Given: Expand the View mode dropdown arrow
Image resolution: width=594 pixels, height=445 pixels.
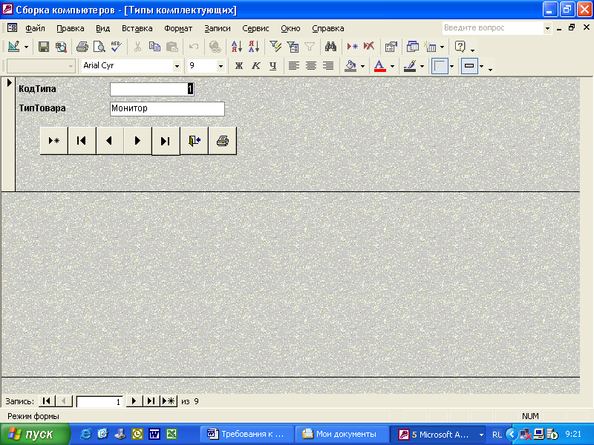Looking at the screenshot, I should [26, 47].
